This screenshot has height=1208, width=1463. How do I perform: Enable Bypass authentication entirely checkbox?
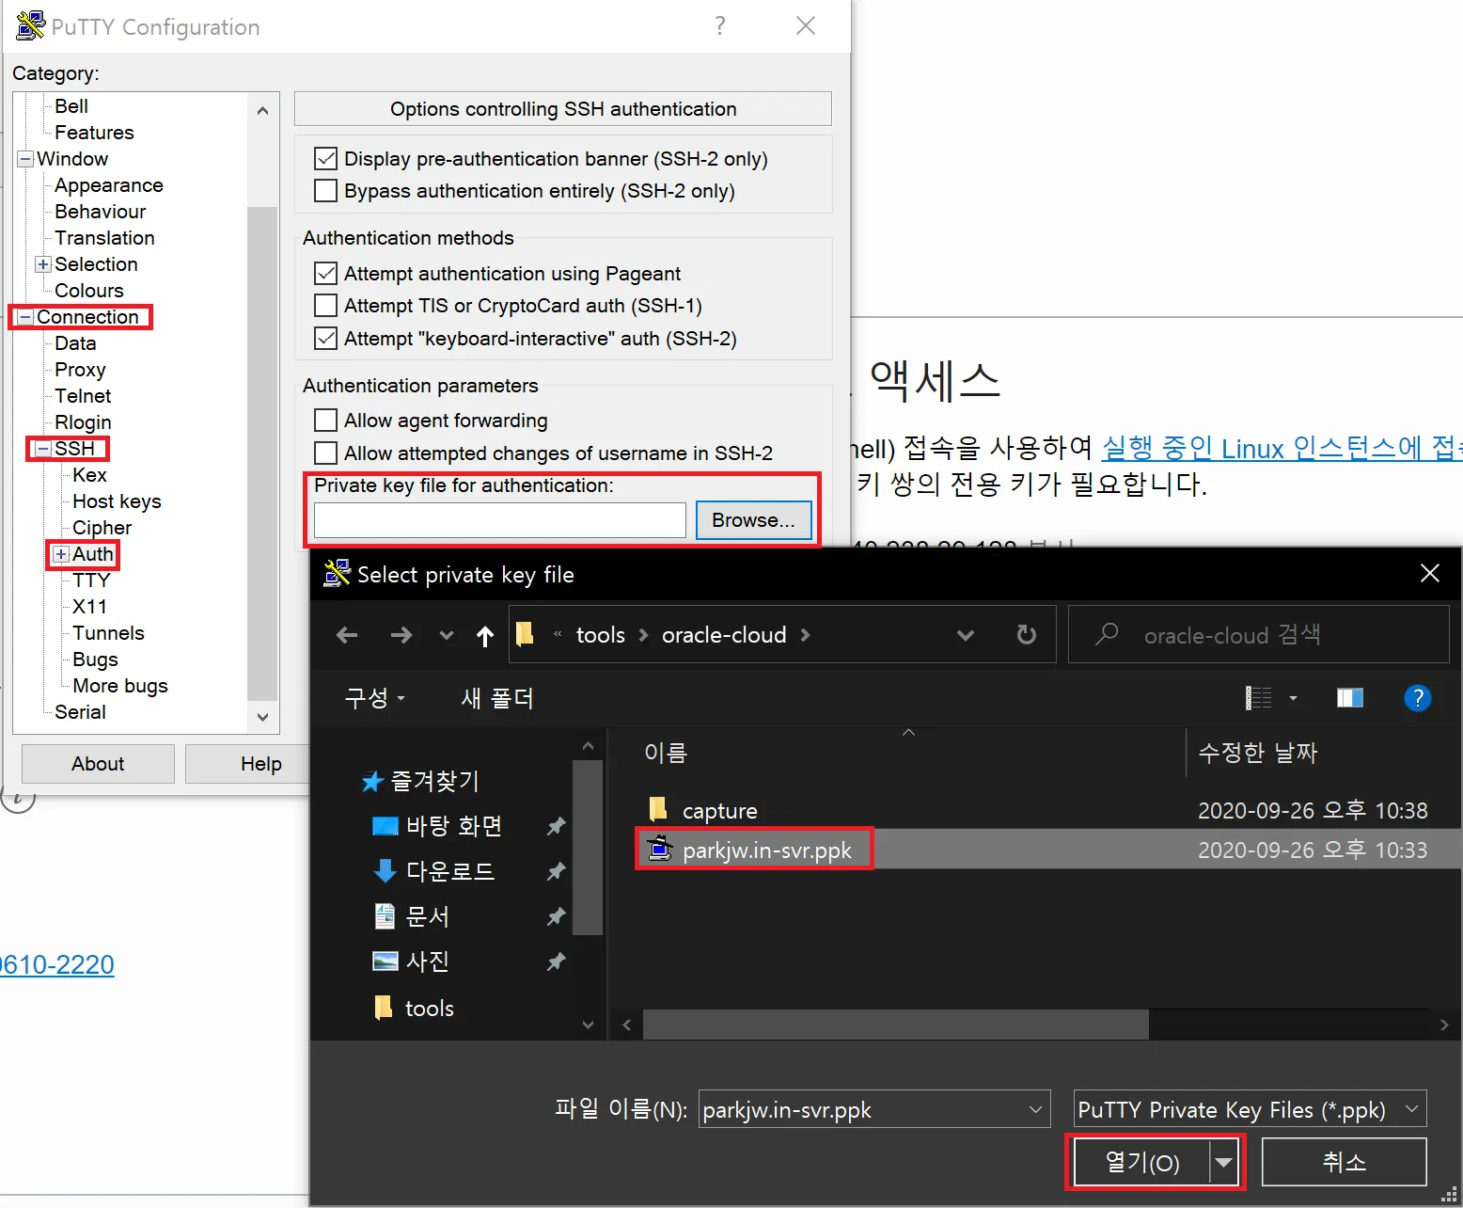[x=325, y=190]
